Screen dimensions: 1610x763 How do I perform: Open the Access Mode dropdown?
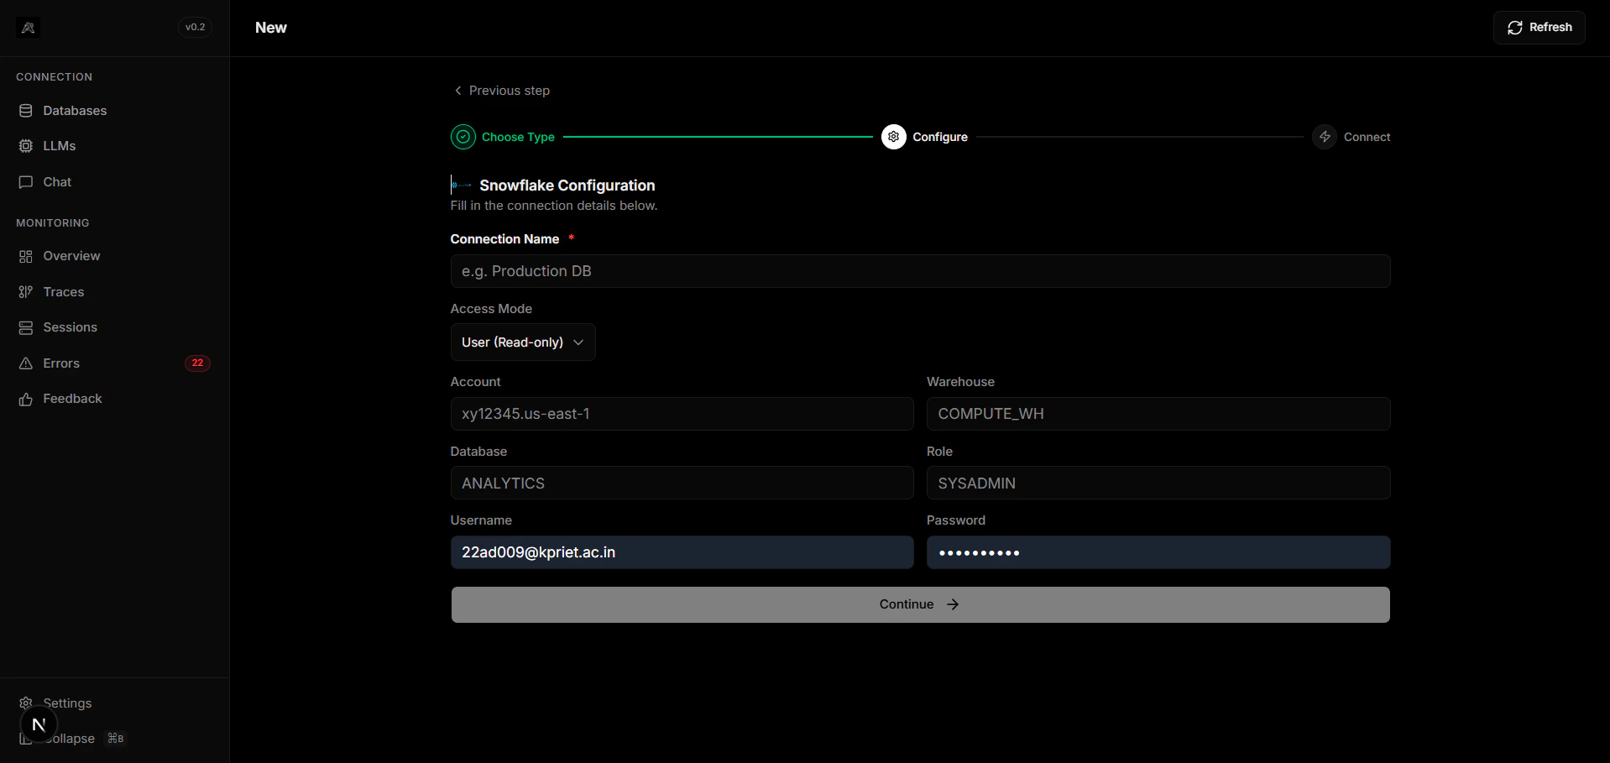[x=523, y=342]
